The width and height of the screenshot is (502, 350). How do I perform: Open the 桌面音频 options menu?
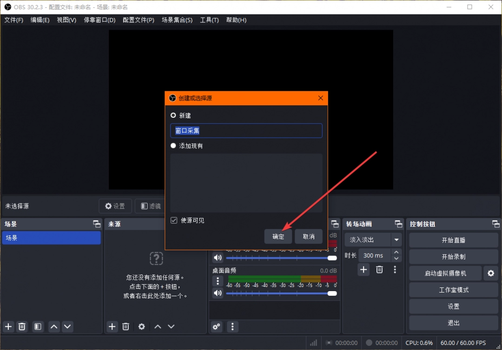218,281
